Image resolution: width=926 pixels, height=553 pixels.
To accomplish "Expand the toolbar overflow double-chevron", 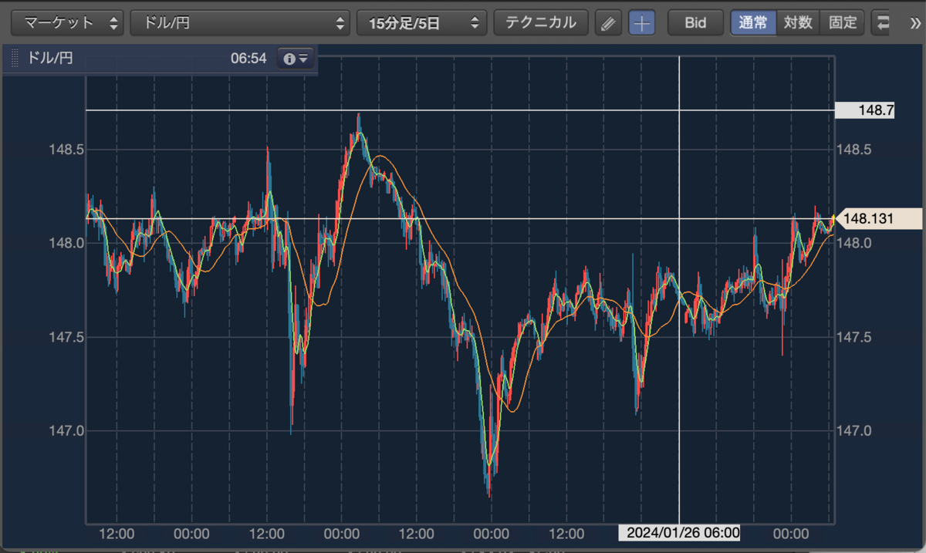I will pyautogui.click(x=914, y=22).
